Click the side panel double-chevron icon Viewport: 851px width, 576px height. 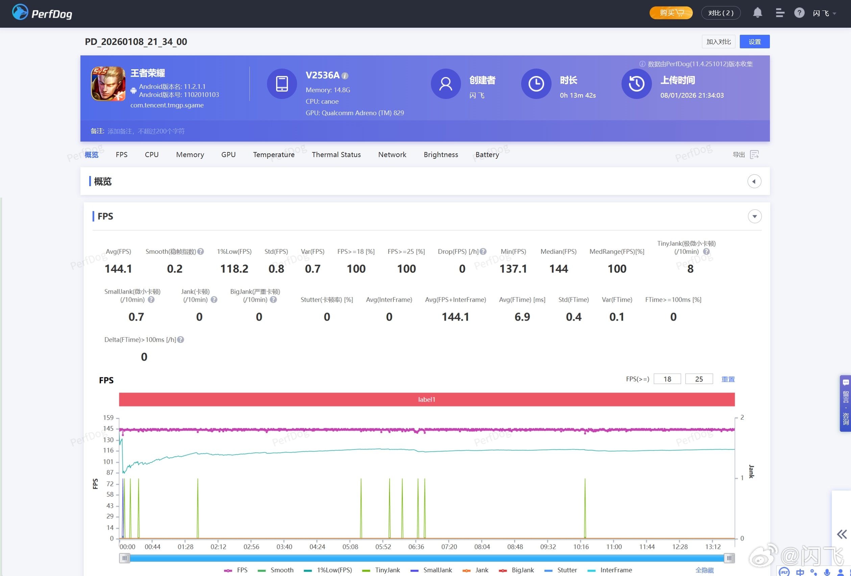coord(842,534)
